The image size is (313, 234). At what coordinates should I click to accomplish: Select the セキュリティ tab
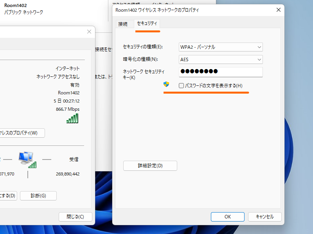pyautogui.click(x=147, y=24)
